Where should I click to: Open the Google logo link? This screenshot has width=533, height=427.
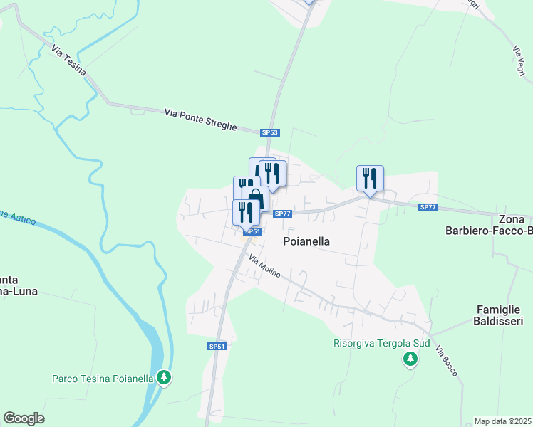click(x=24, y=418)
